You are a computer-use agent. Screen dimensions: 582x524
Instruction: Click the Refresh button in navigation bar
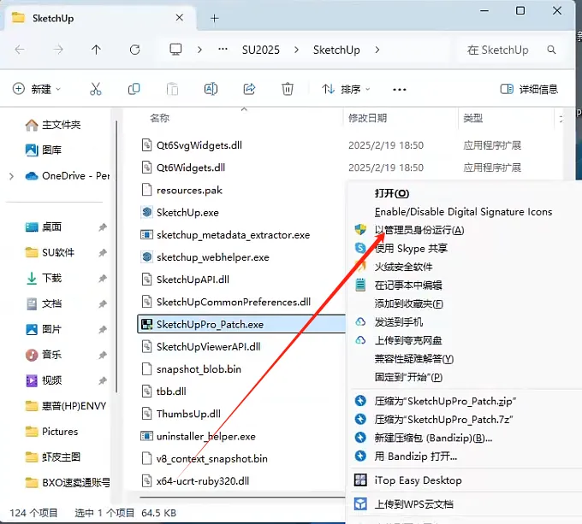tap(134, 50)
